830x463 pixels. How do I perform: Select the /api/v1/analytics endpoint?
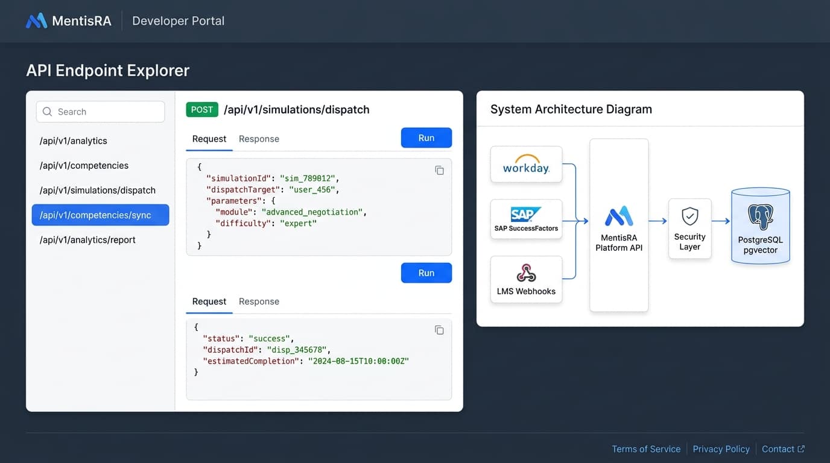[73, 141]
